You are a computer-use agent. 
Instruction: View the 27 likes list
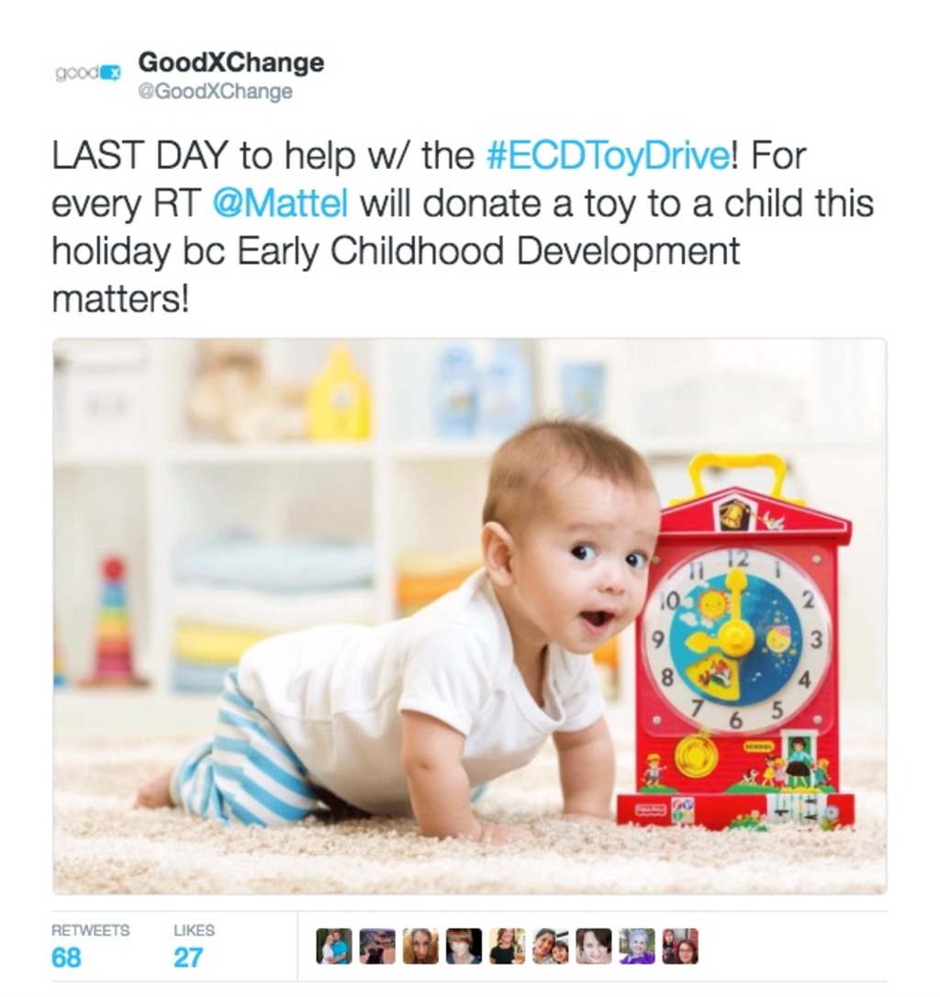188,958
